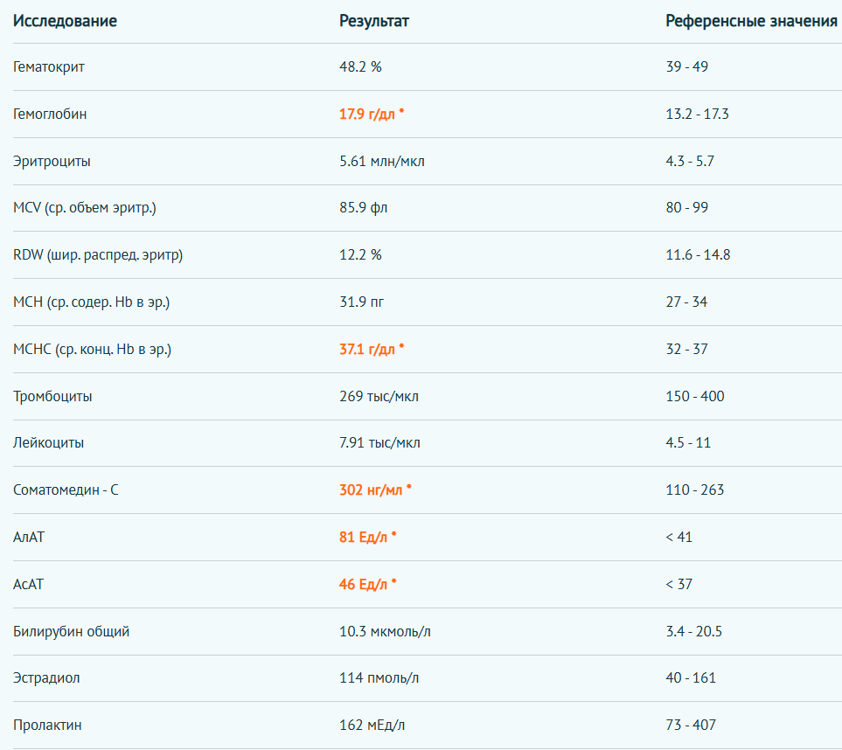The width and height of the screenshot is (842, 750).
Task: Select the АлАТ test label
Action: coord(29,537)
